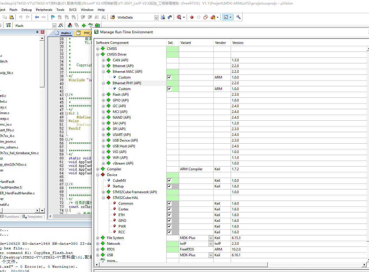The width and height of the screenshot is (369, 272).
Task: Uncheck the Ethernet MAC Custom checkbox
Action: [x=169, y=77]
